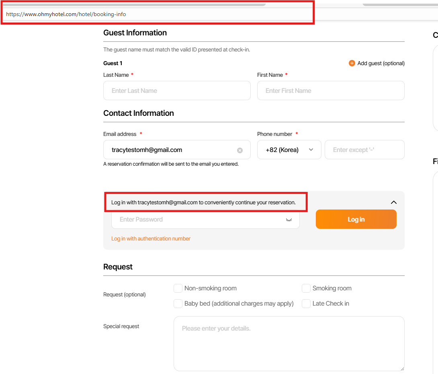The image size is (438, 374).
Task: Select the Late Check in checkbox
Action: pos(306,304)
